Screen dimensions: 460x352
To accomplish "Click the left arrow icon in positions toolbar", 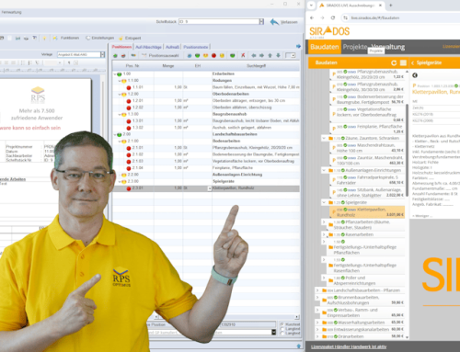I will point(254,55).
